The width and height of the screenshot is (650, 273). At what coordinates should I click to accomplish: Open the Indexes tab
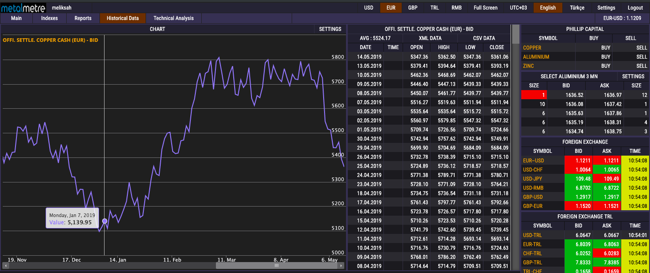[x=49, y=18]
